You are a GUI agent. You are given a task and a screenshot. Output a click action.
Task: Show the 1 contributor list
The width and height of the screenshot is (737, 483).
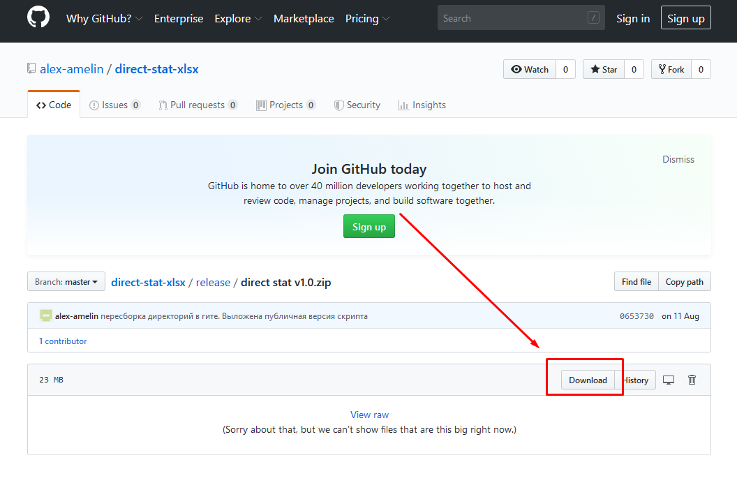click(x=63, y=341)
